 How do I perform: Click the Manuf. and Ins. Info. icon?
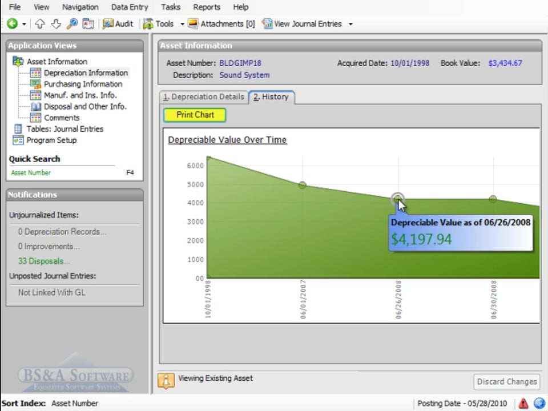click(35, 95)
